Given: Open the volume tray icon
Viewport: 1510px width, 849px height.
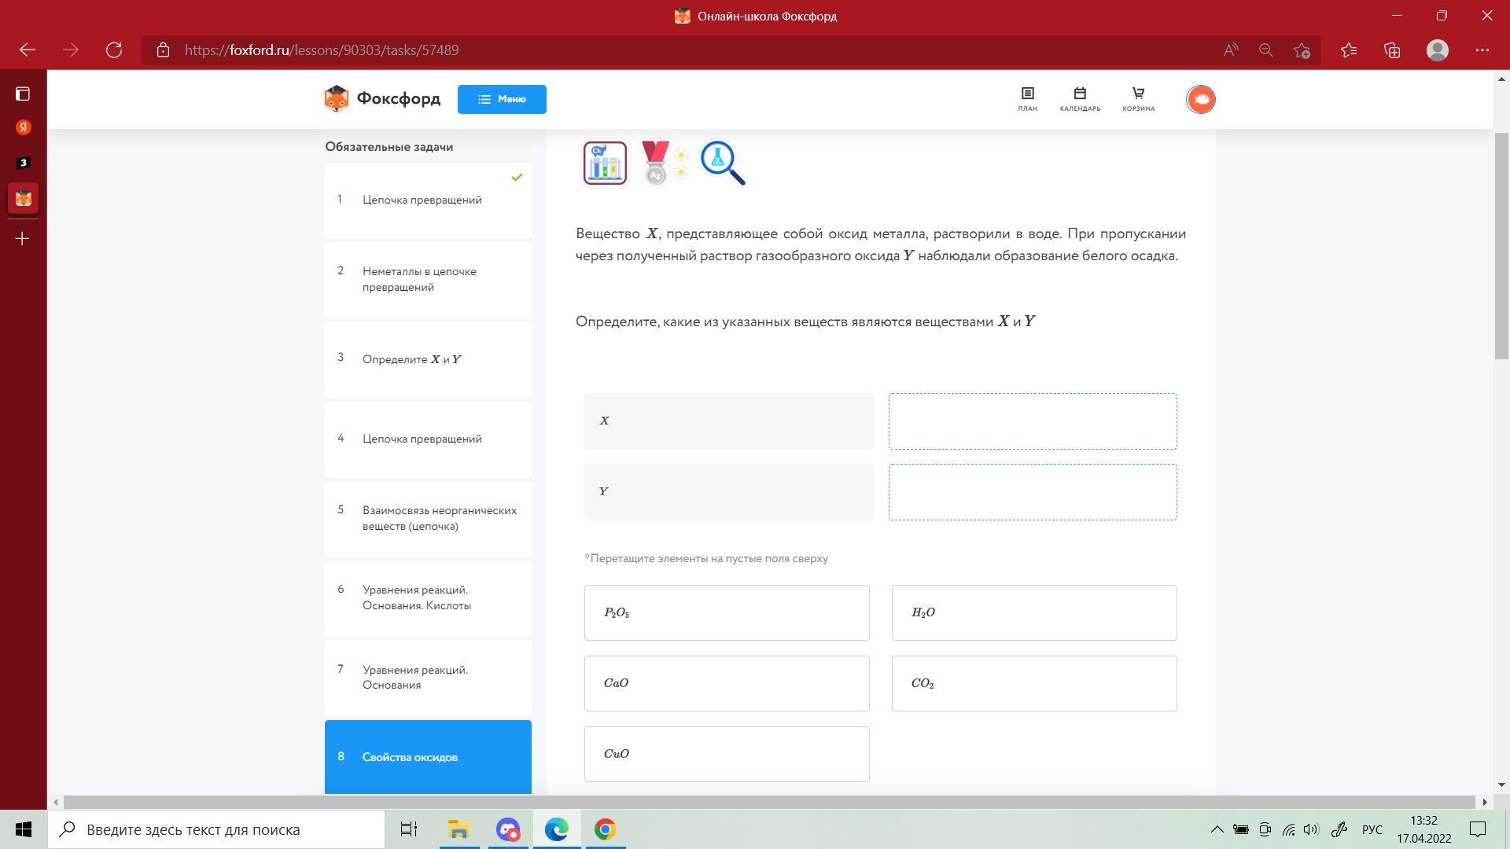Looking at the screenshot, I should point(1310,829).
